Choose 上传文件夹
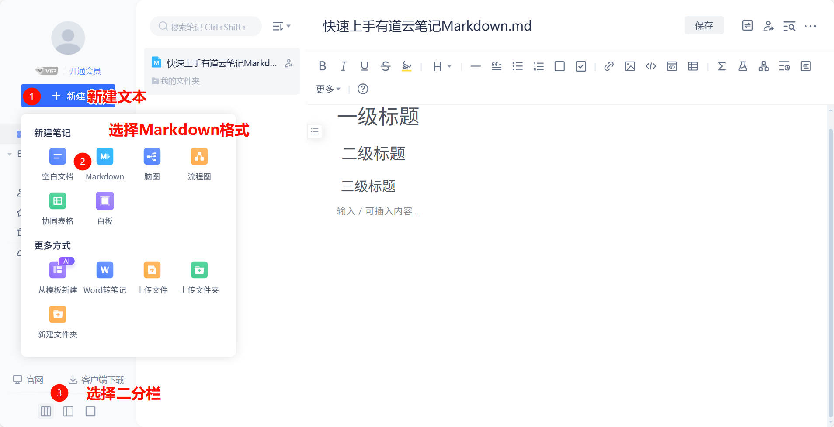Viewport: 834px width, 427px height. coord(199,278)
